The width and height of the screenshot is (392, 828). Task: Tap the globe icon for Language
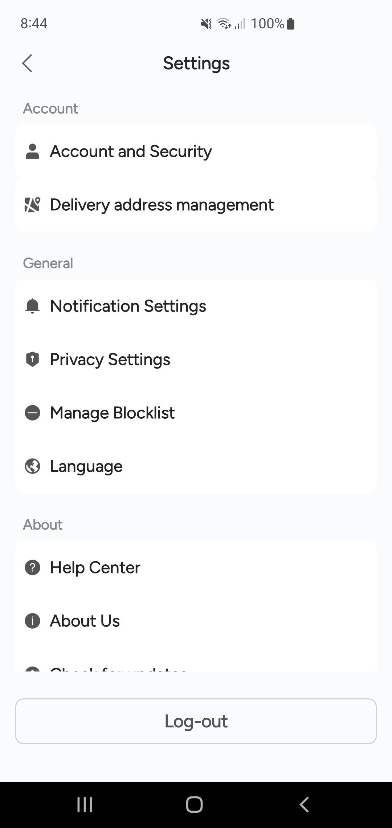pos(32,466)
